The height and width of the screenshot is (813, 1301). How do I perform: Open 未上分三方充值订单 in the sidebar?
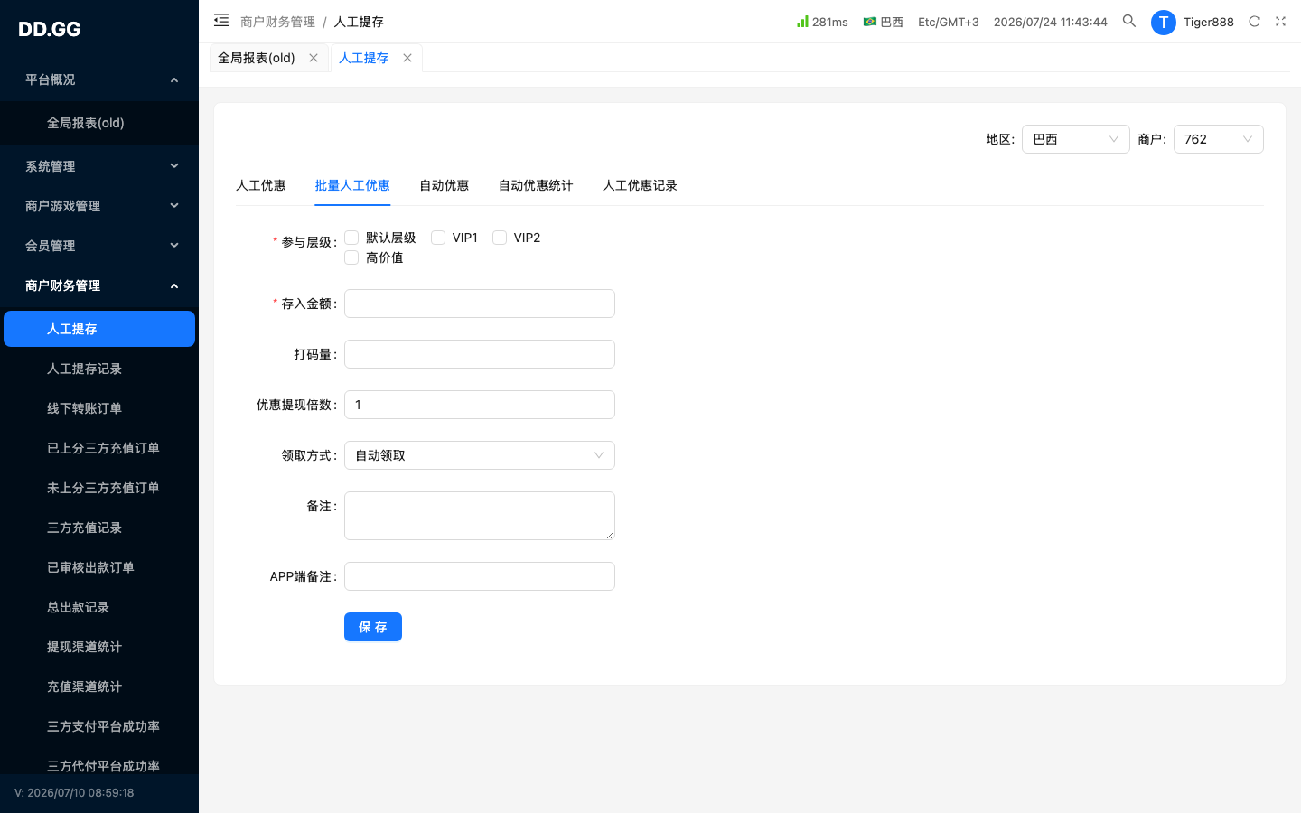pyautogui.click(x=99, y=488)
